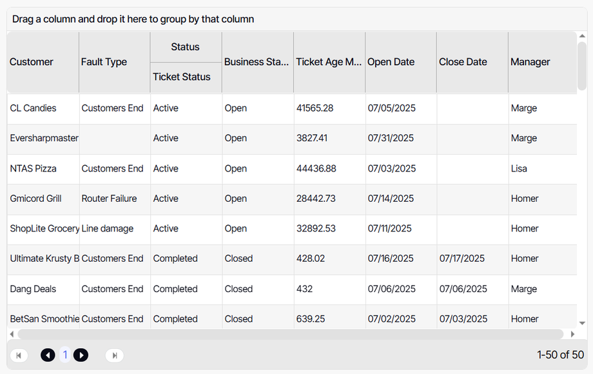
Task: Click the Ticket Status column header
Action: (x=182, y=77)
